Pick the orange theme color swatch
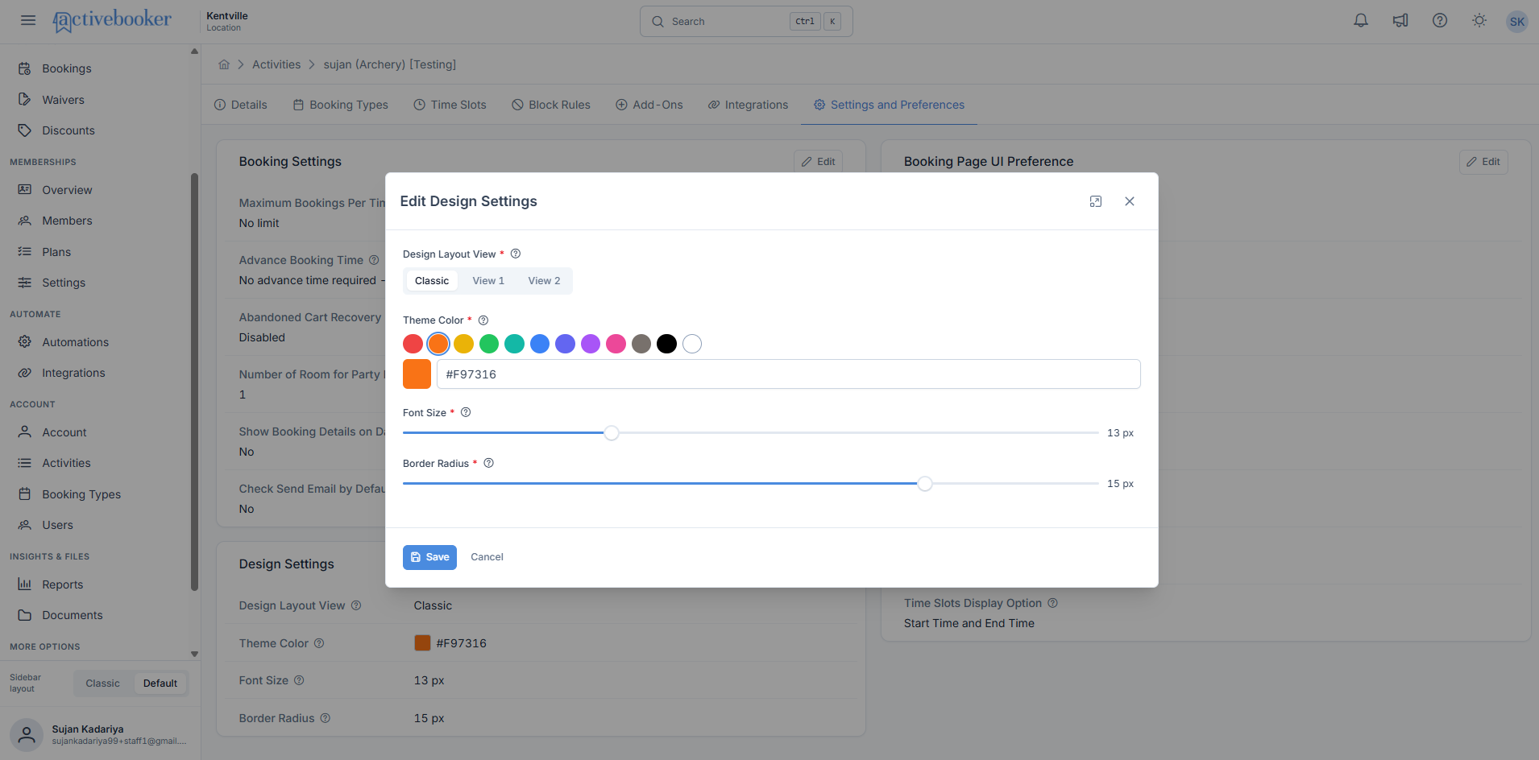 pyautogui.click(x=438, y=344)
